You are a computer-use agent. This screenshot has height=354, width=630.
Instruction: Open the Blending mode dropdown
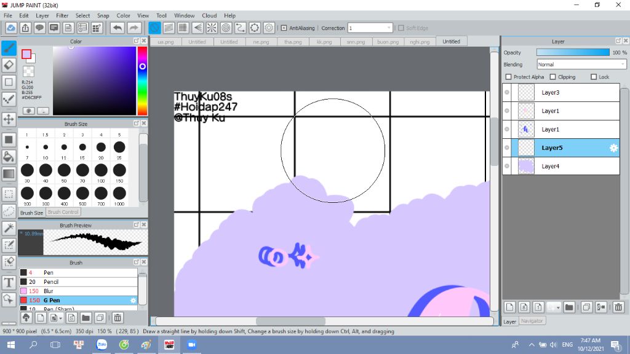(581, 64)
